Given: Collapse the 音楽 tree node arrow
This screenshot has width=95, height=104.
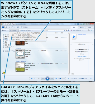Looking at the screenshot, I should pyautogui.click(x=2, y=39).
